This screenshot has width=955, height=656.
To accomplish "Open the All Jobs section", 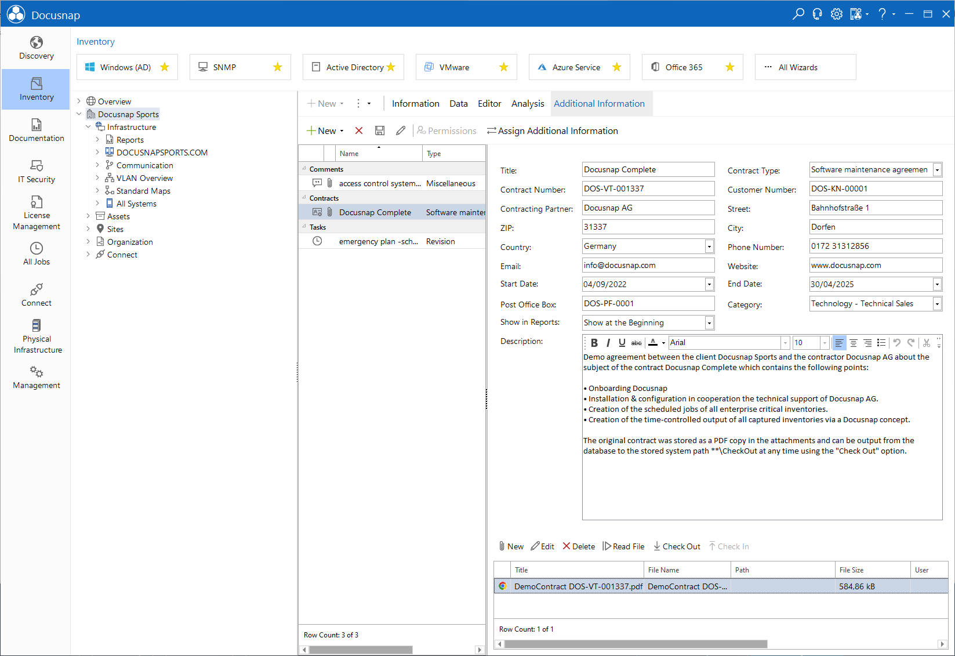I will point(36,254).
